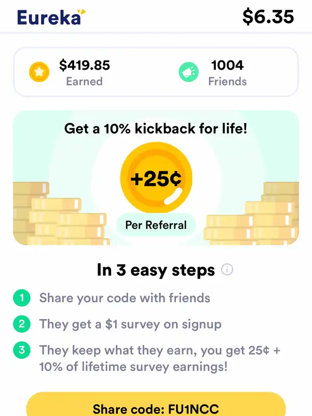Tap the In 3 easy steps heading
The width and height of the screenshot is (312, 416).
tap(156, 270)
